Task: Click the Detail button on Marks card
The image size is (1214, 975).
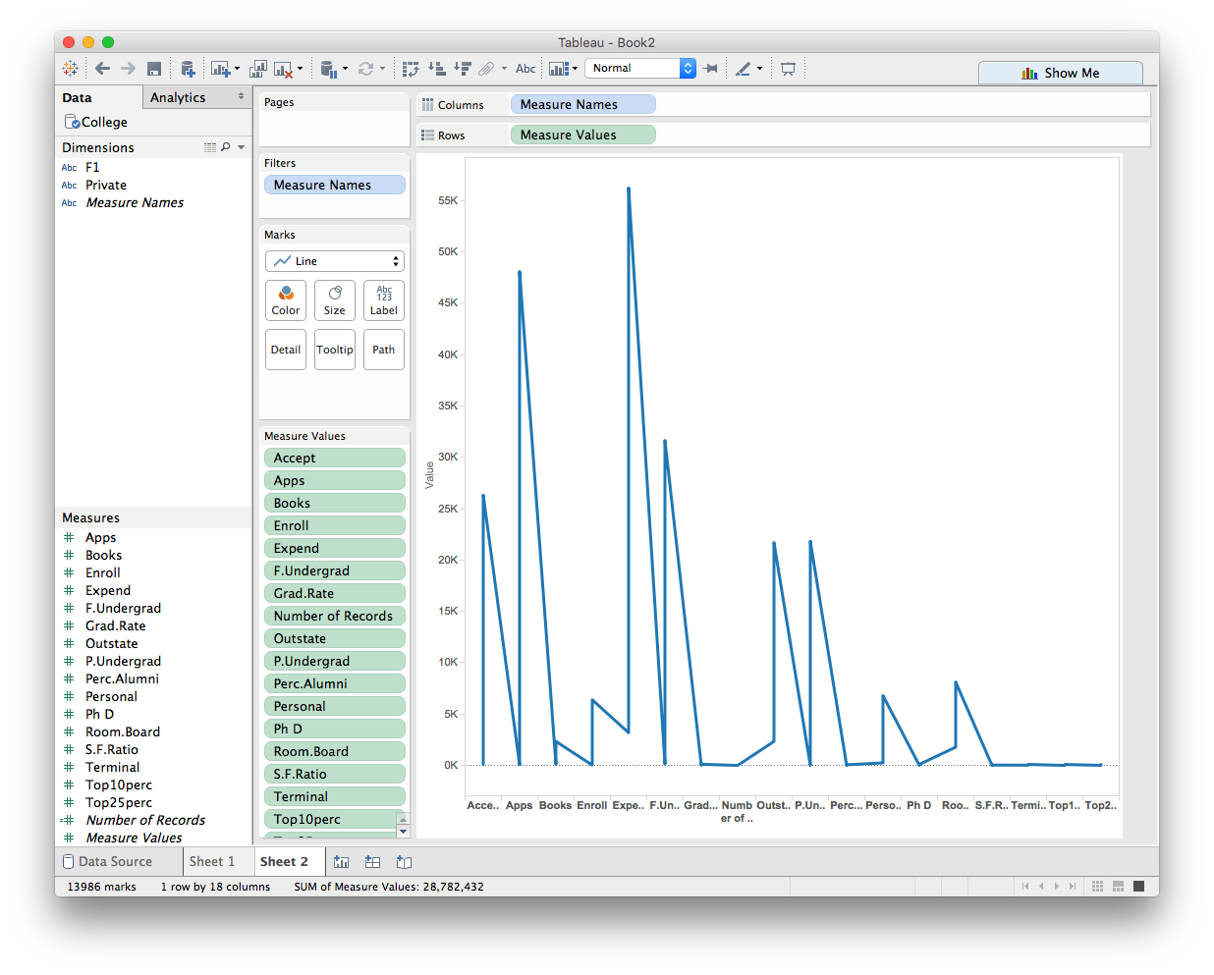Action: 286,350
